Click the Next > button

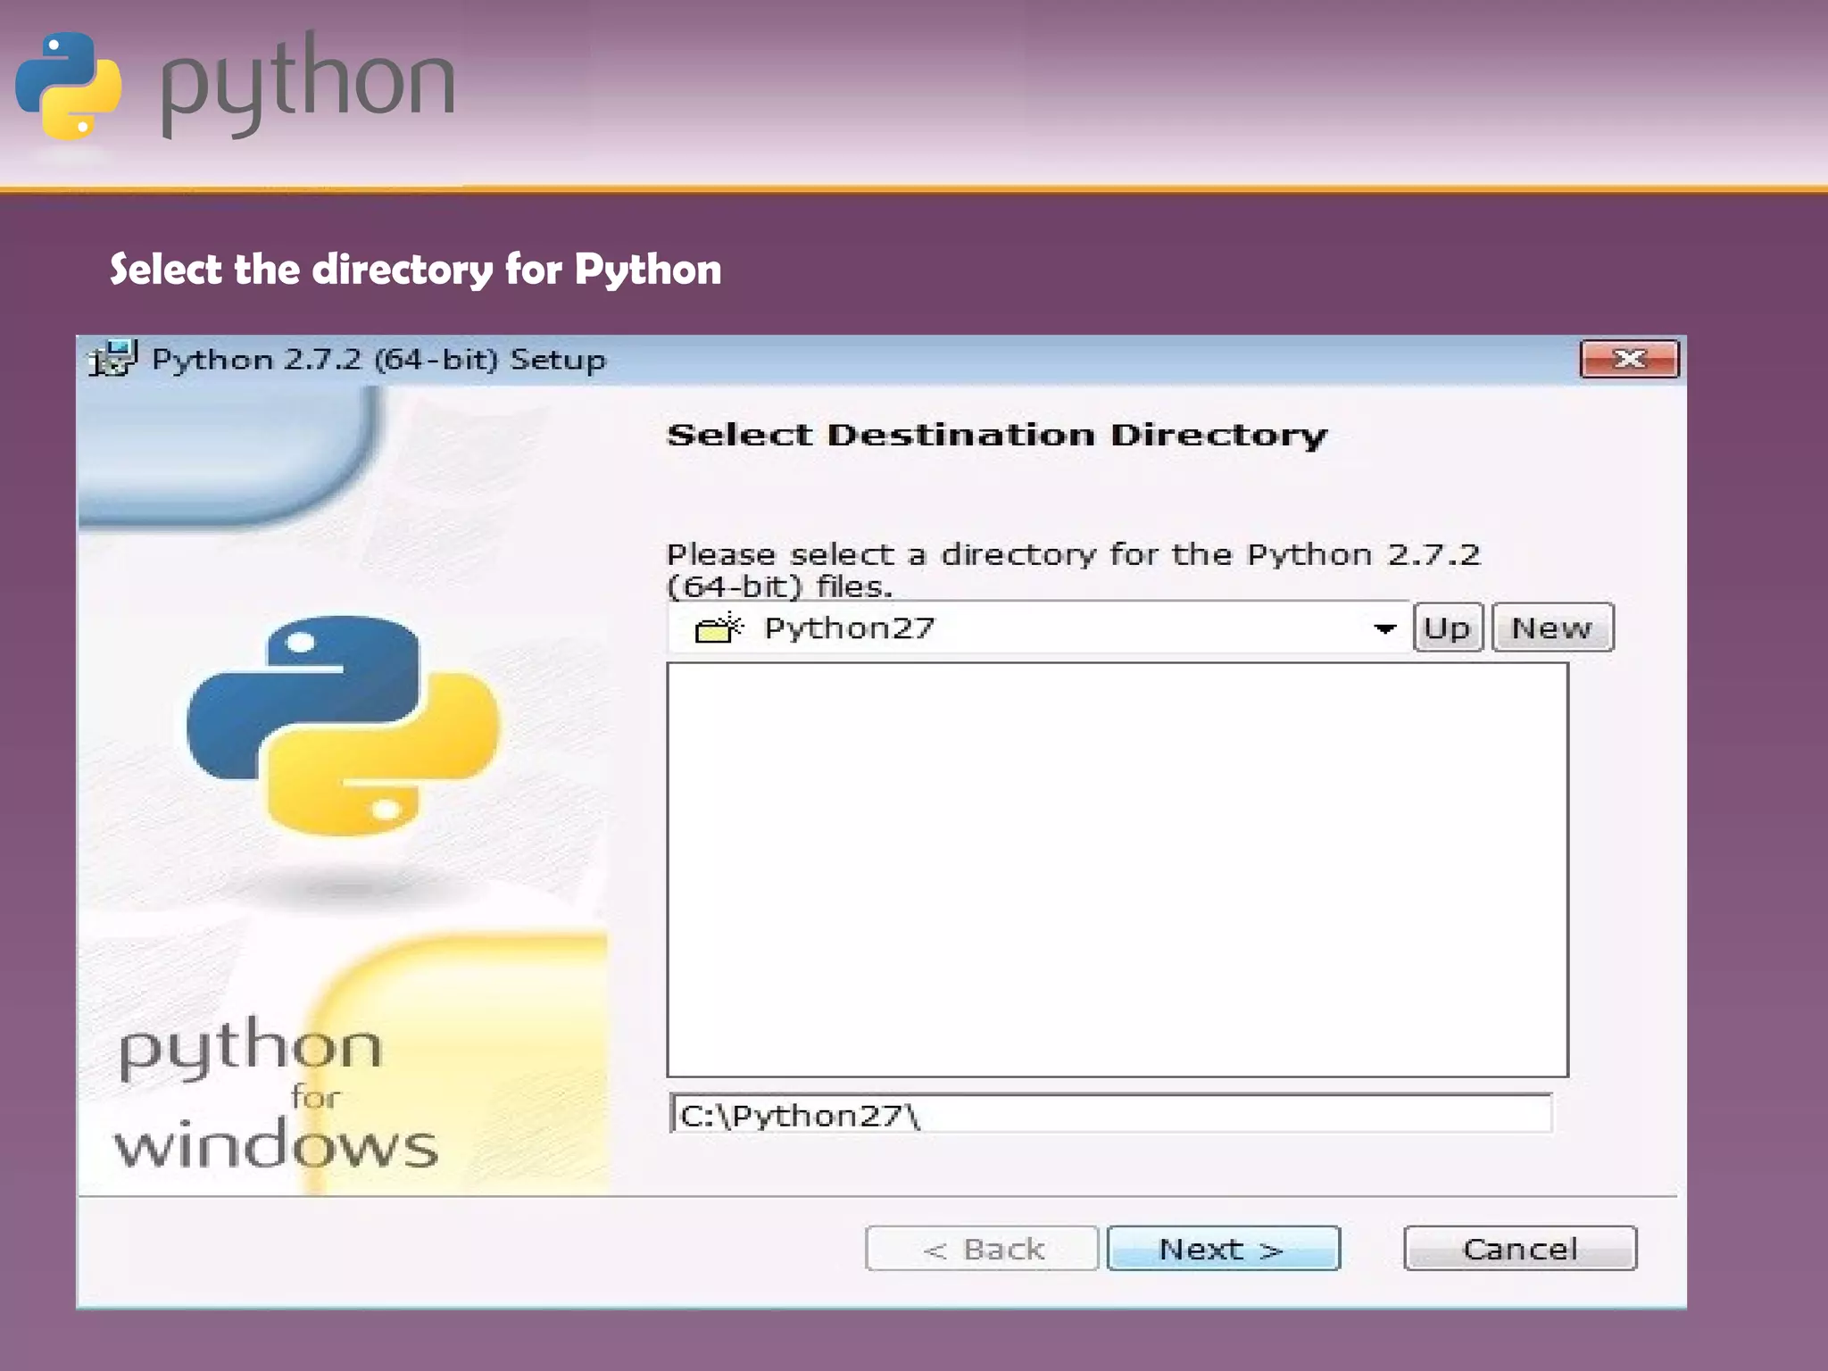[x=1223, y=1248]
